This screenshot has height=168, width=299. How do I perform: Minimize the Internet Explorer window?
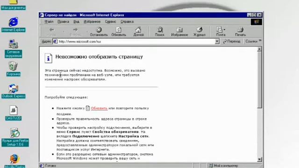[249, 15]
